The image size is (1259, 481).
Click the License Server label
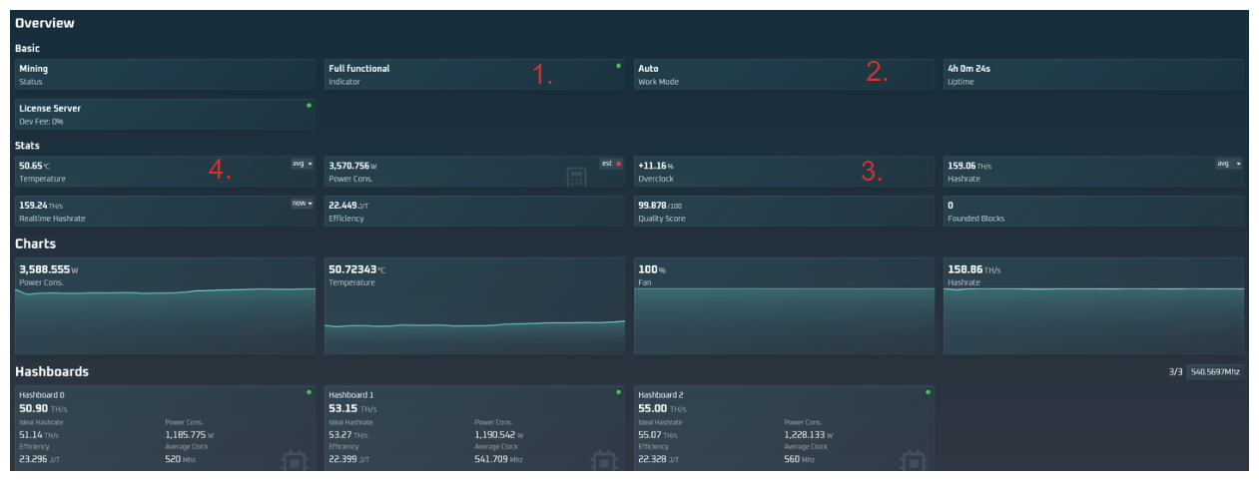(50, 108)
